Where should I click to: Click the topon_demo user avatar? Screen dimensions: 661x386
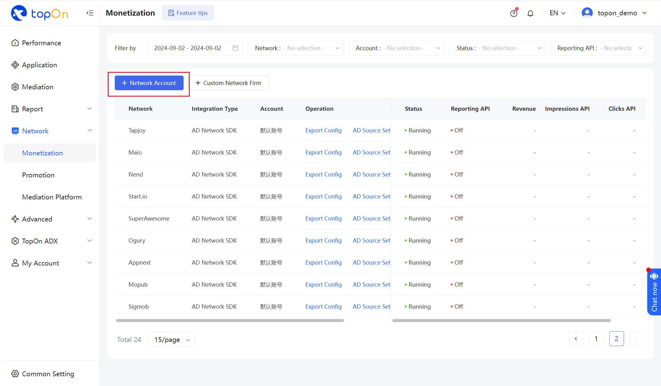587,13
